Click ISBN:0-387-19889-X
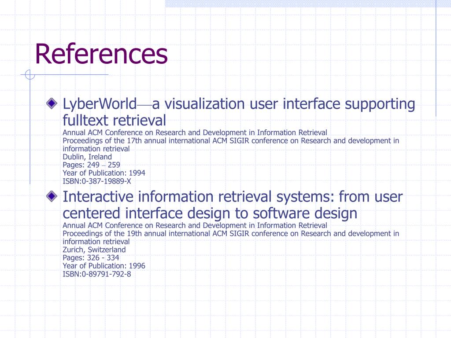Viewport: 451px width, 338px height. (x=96, y=181)
